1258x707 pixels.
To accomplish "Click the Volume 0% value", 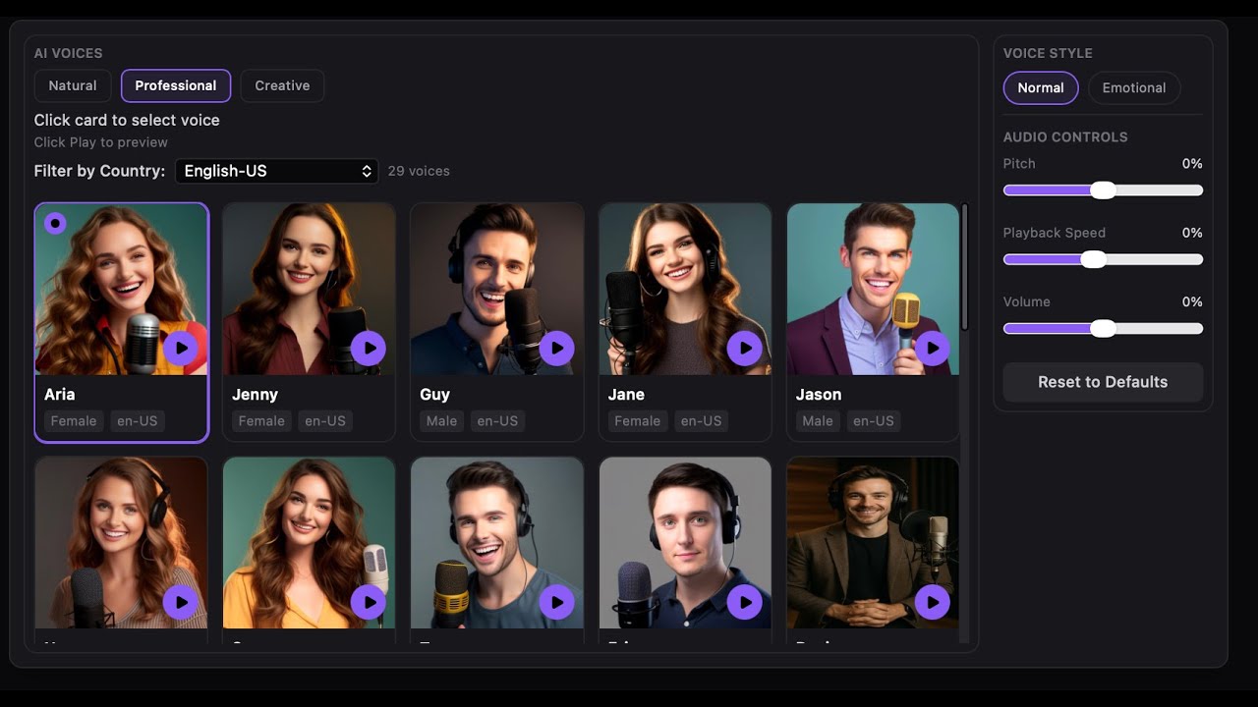I will (1192, 301).
